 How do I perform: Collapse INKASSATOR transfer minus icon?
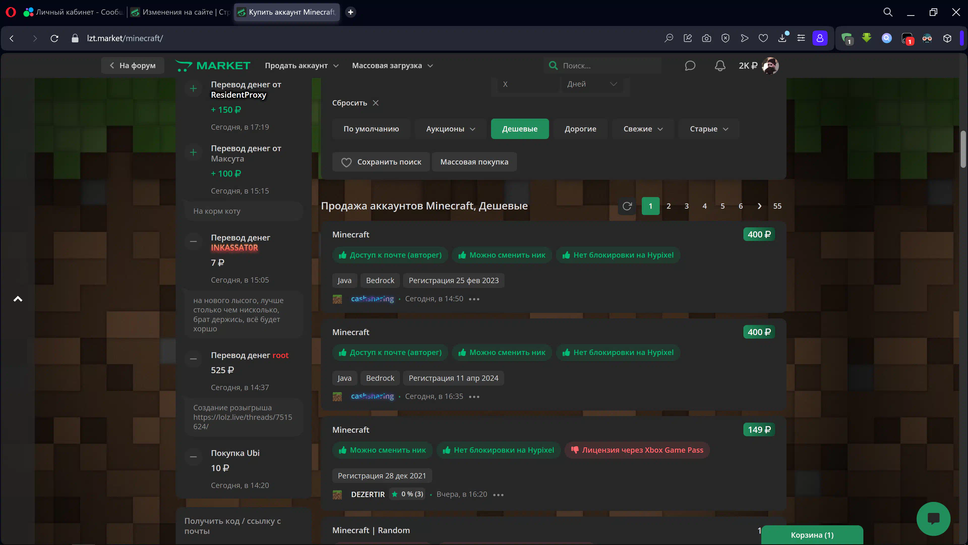coord(194,242)
